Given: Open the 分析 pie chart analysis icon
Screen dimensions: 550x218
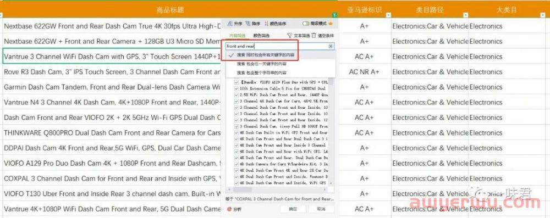Looking at the screenshot, I should click(229, 209).
